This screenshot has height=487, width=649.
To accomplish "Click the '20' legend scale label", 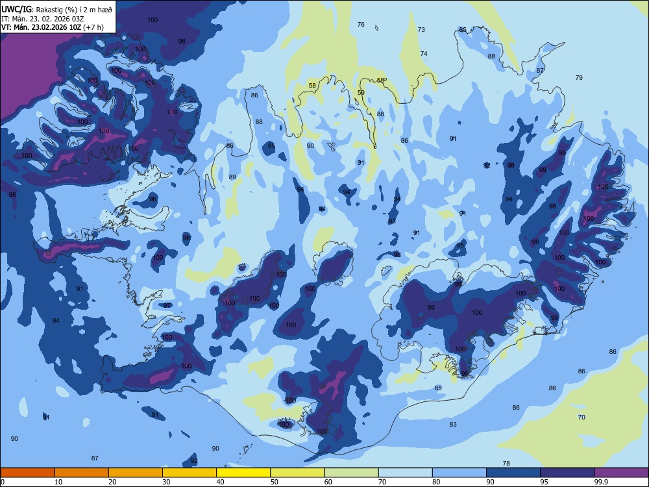I will (112, 482).
